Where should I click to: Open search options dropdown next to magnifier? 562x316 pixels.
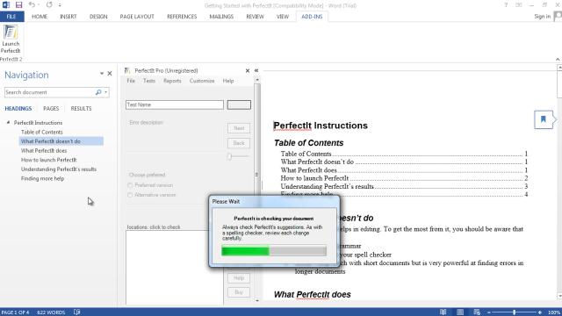[x=105, y=92]
